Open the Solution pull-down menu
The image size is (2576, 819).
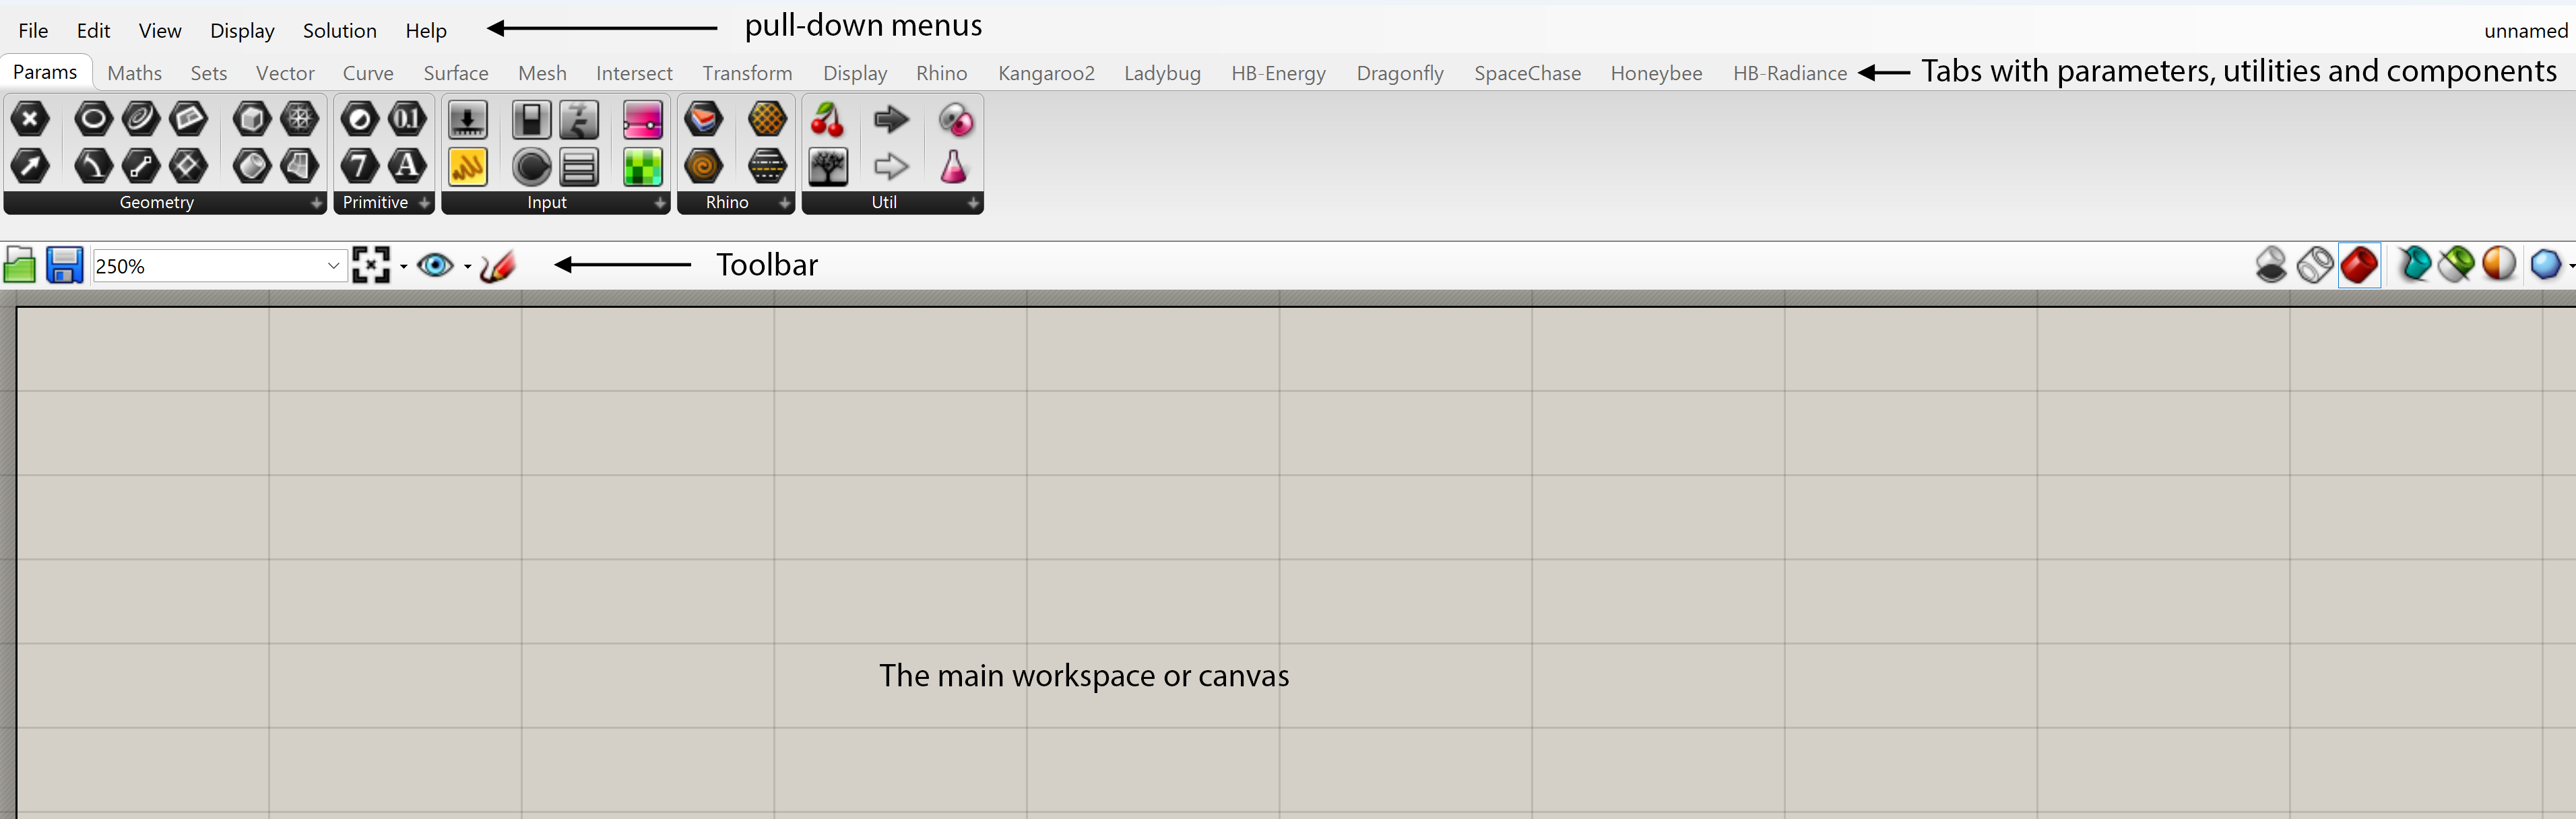point(339,31)
